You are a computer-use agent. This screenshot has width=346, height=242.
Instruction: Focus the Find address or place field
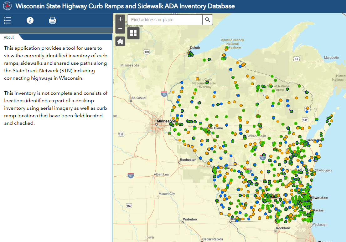click(165, 20)
